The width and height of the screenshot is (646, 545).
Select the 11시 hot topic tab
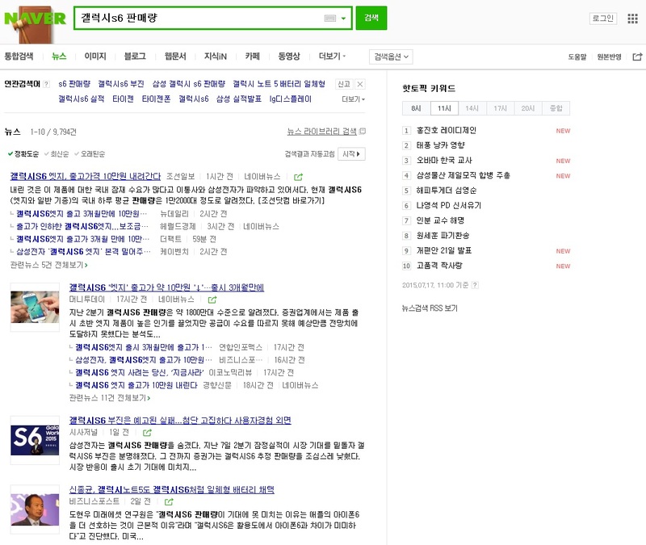point(444,108)
